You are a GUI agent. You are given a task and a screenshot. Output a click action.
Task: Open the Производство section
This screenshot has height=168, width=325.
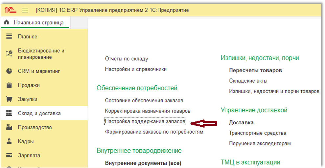[x=35, y=127]
